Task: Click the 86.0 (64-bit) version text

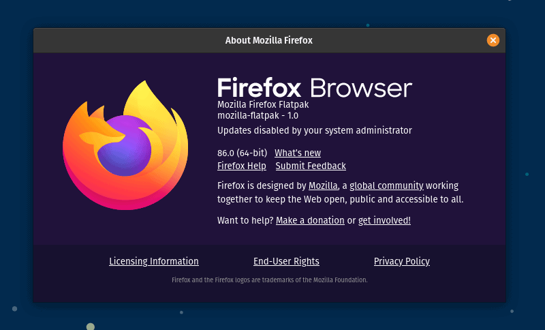Action: point(242,153)
